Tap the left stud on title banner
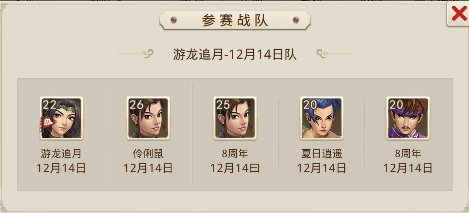 [174, 20]
